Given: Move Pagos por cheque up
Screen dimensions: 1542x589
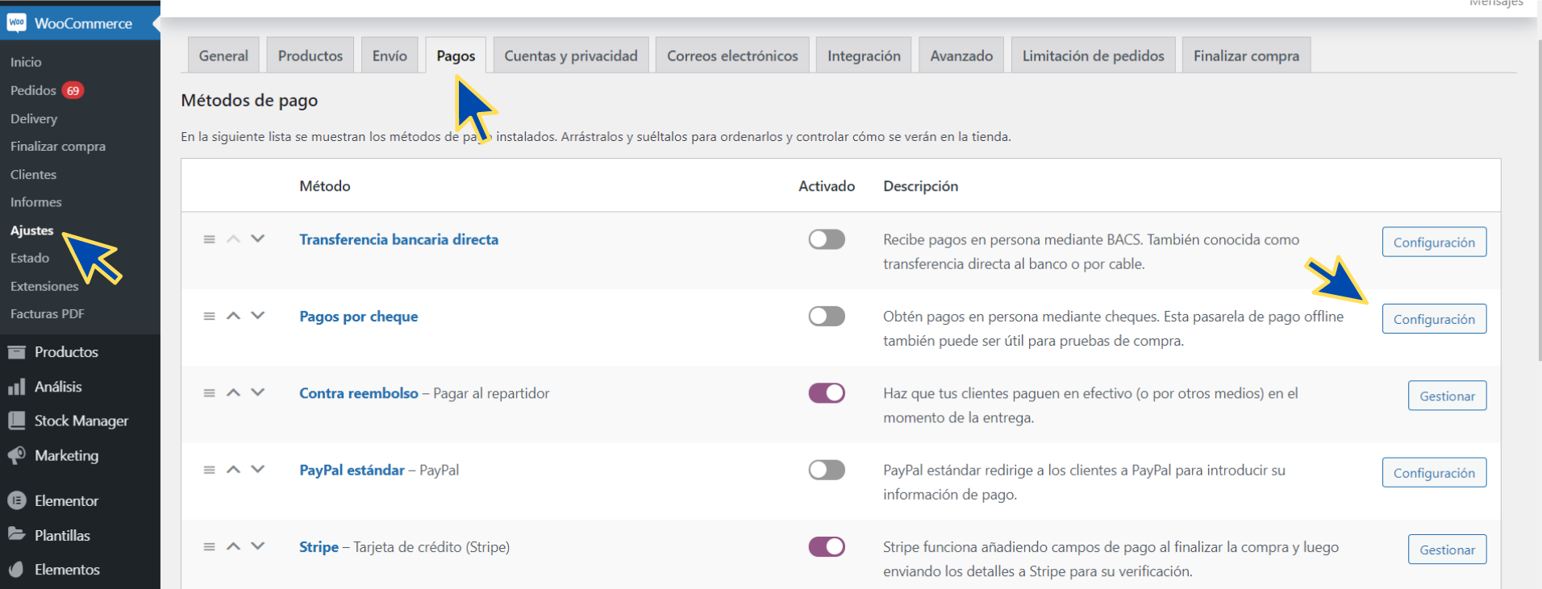Looking at the screenshot, I should [x=233, y=316].
